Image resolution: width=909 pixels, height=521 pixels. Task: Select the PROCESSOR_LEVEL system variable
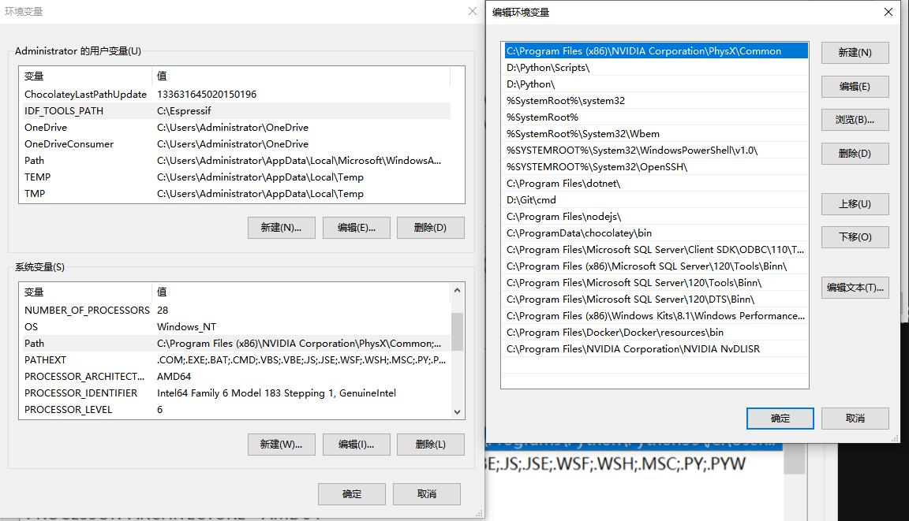[235, 410]
